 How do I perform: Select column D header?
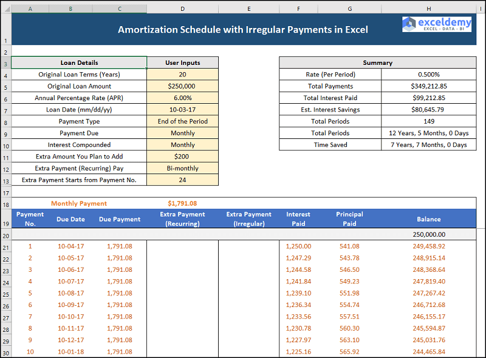(x=183, y=9)
